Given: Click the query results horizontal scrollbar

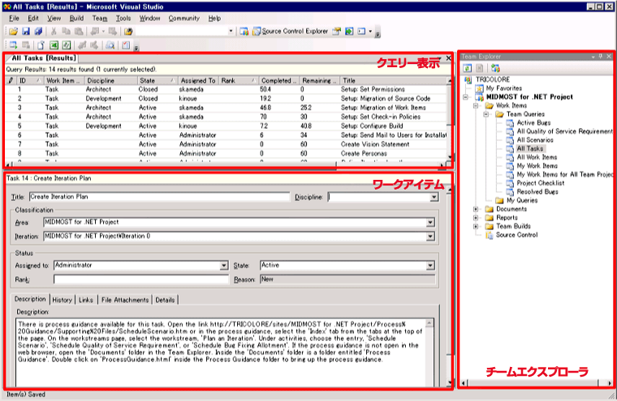Looking at the screenshot, I should pyautogui.click(x=227, y=165).
